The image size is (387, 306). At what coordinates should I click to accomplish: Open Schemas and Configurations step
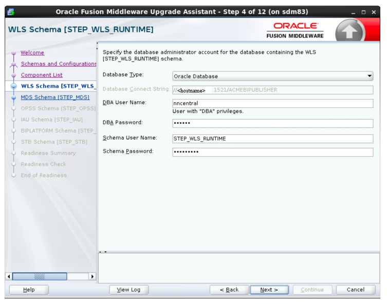(x=59, y=64)
